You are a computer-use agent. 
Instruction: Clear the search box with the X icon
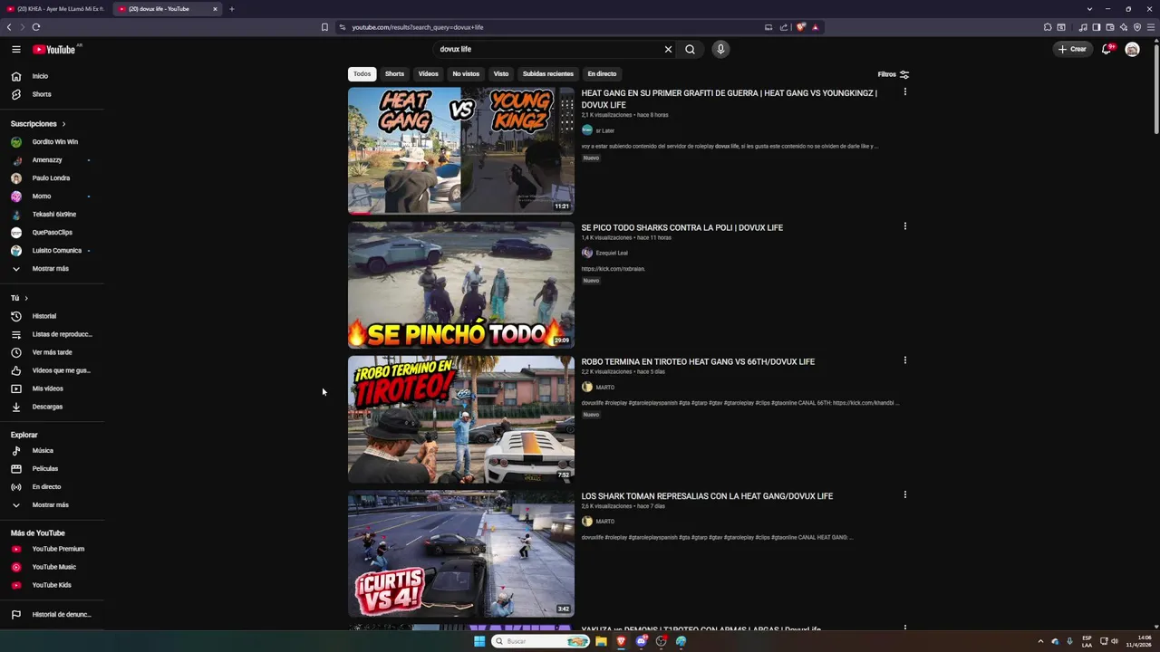coord(668,49)
